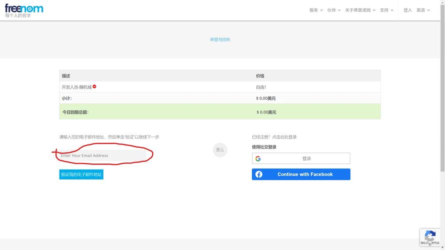Open the 伙伴 dropdown menu
Image resolution: width=445 pixels, height=250 pixels.
(334, 10)
